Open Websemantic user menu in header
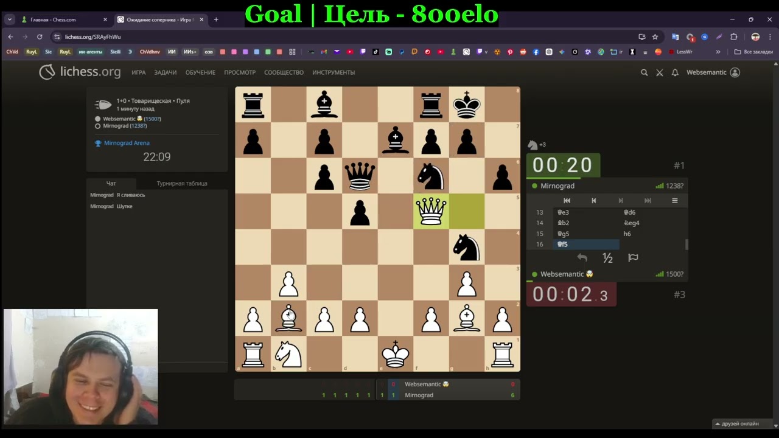This screenshot has height=438, width=779. click(x=713, y=72)
